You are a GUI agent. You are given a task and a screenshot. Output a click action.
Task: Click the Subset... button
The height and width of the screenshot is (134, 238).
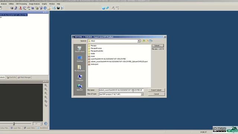pos(158,45)
